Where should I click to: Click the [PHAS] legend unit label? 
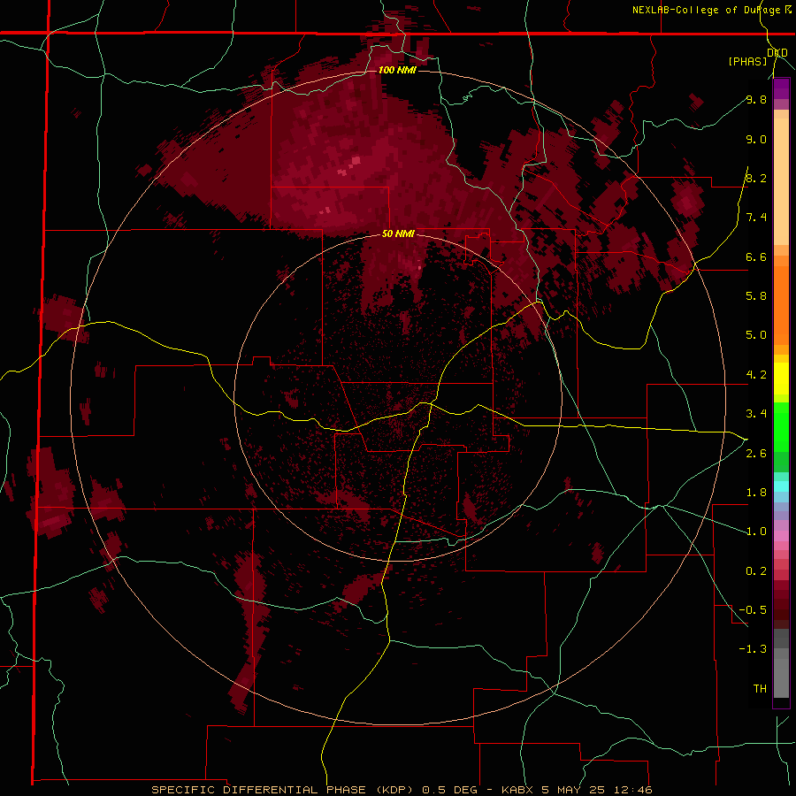coord(747,61)
